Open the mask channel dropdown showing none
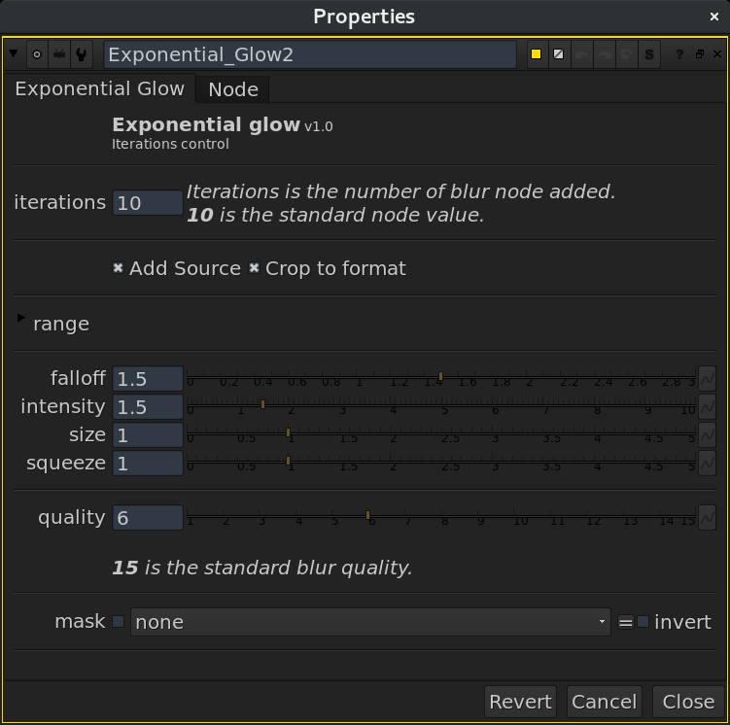Screen dimensions: 730x725 370,622
